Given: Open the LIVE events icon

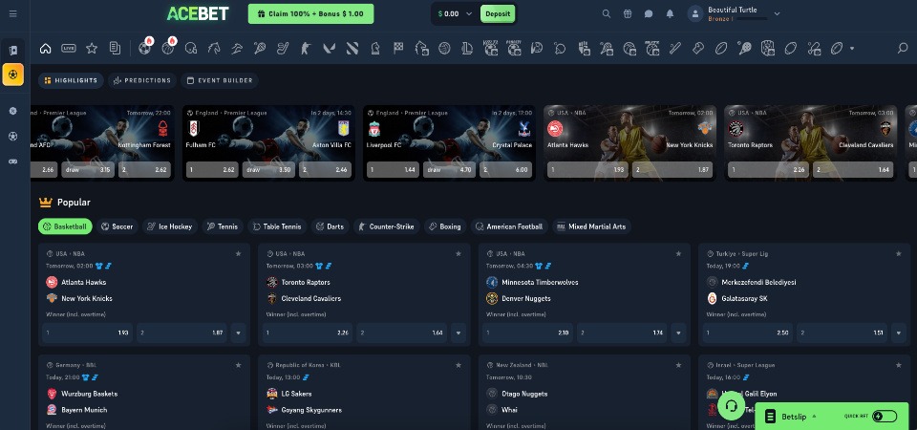Looking at the screenshot, I should tap(69, 49).
